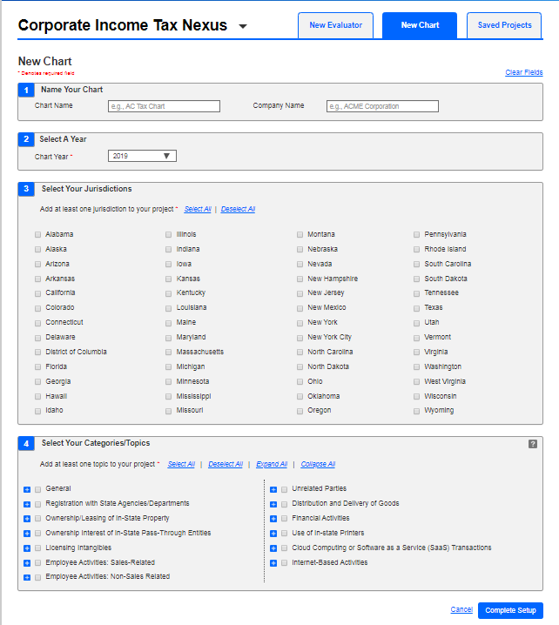Expand Financial Activities plus icon
This screenshot has width=559, height=625.
coord(273,519)
